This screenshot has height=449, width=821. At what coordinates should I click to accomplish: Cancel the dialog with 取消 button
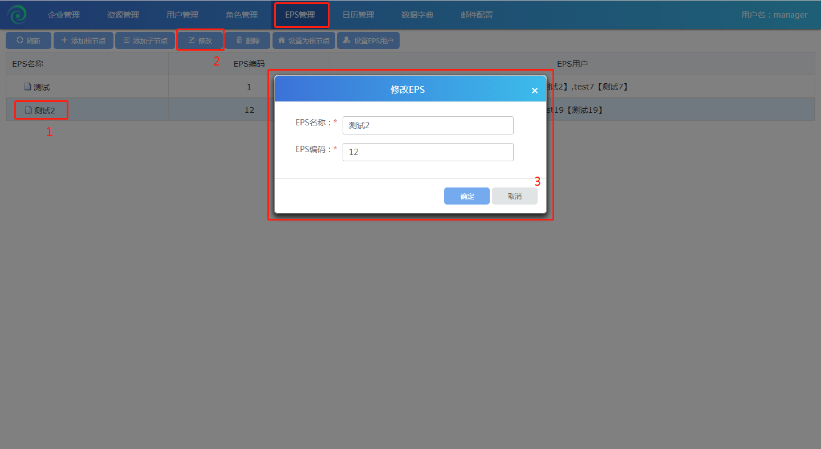tap(514, 196)
